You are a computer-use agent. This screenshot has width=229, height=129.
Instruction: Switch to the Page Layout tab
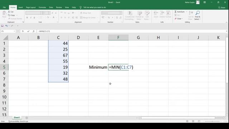pos(31,7)
